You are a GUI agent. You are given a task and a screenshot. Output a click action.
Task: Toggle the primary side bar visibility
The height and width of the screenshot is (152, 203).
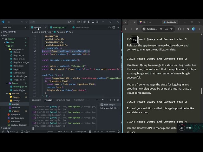coord(89,22)
